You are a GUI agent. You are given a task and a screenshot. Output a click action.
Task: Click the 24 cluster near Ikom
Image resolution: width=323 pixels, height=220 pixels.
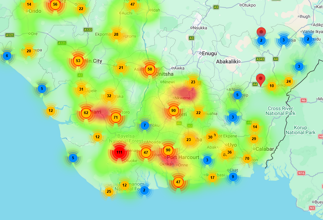[288, 81]
